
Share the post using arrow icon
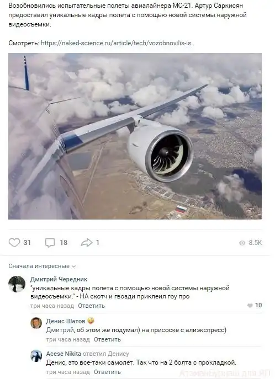(87, 242)
